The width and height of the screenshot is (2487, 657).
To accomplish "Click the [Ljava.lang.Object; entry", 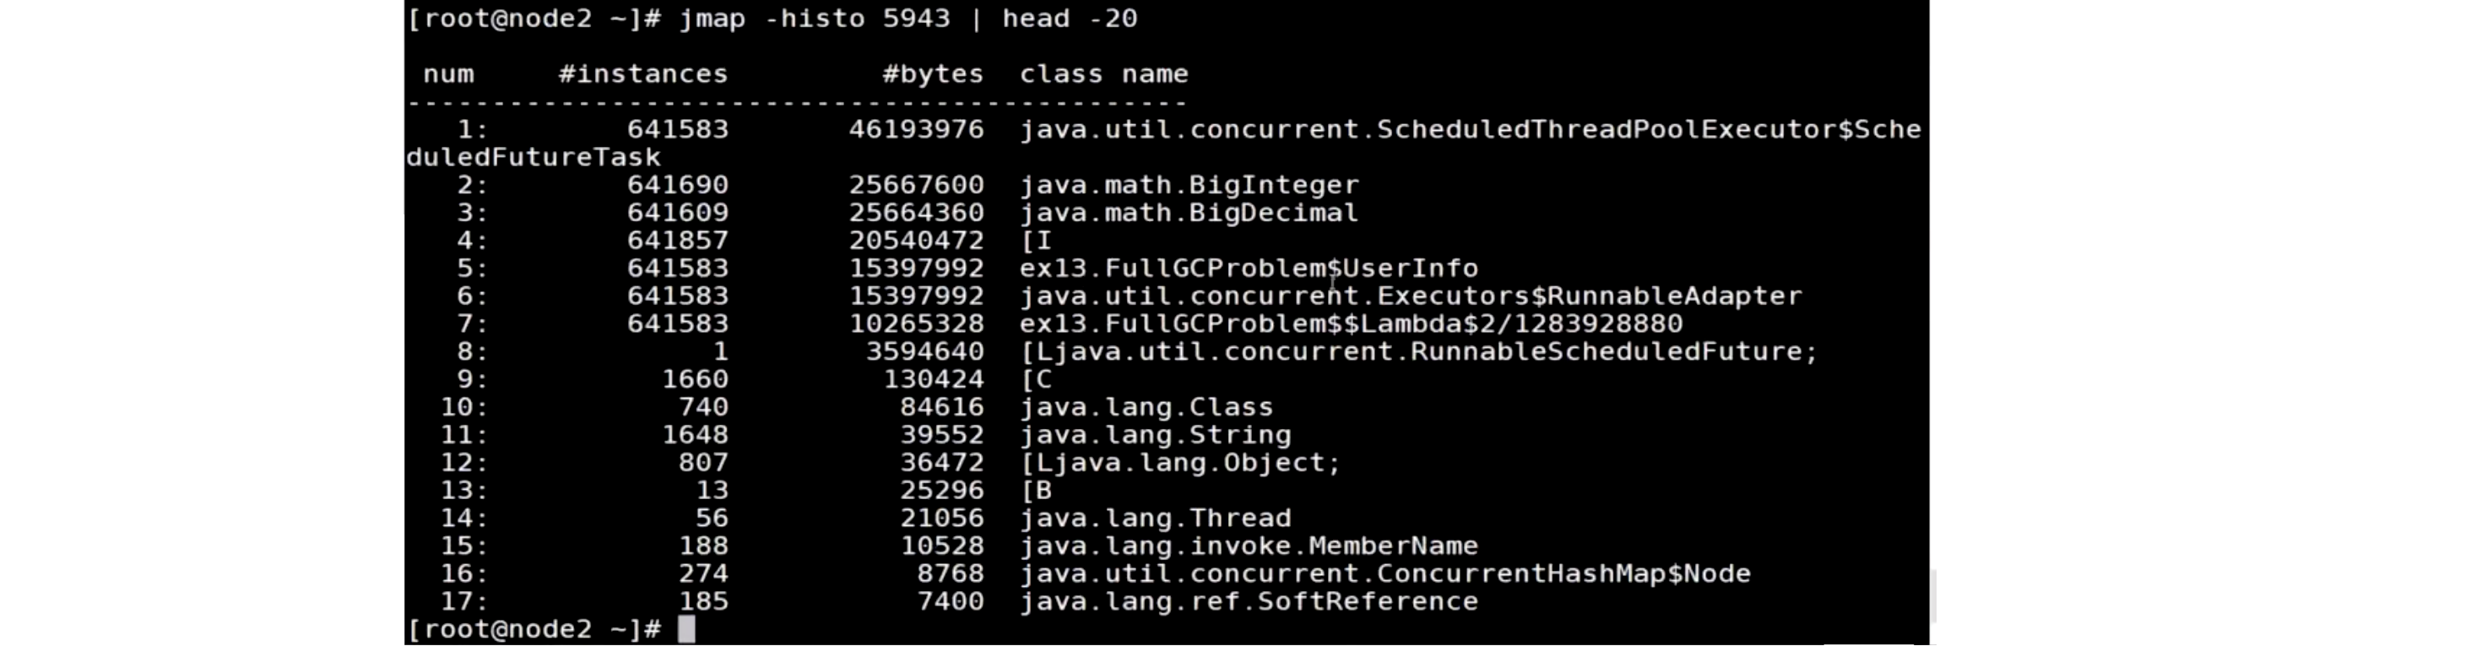I will click(x=1181, y=463).
